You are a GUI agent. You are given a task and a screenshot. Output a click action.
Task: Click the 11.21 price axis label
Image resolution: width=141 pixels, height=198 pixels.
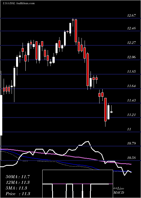point(131,115)
